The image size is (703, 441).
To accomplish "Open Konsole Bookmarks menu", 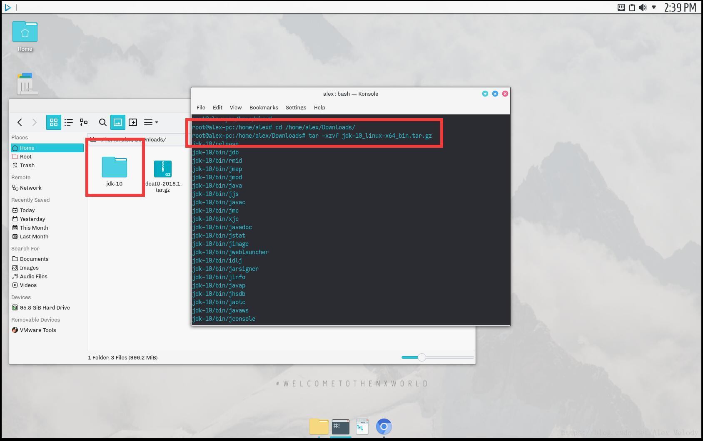I will tap(264, 107).
